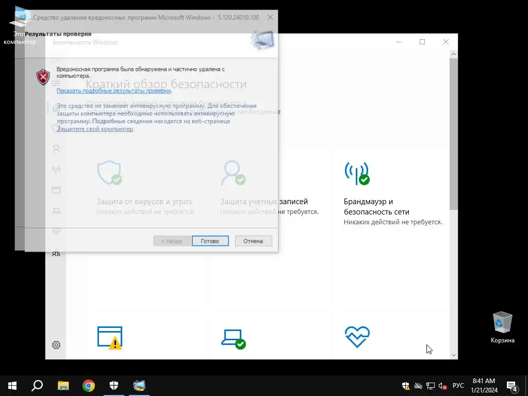Maximize the Windows Security window
The image size is (528, 396).
[422, 42]
